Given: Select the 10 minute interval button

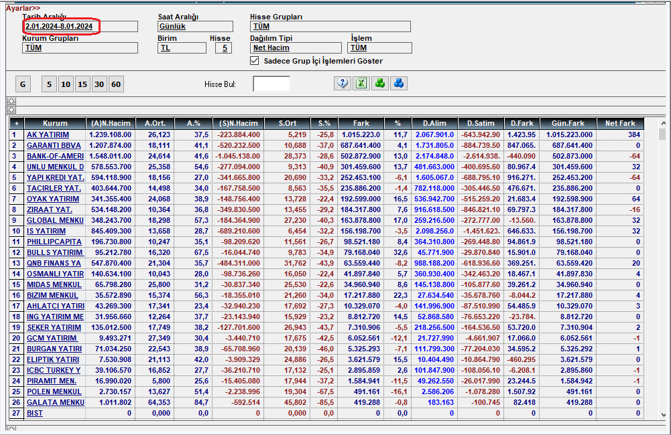Looking at the screenshot, I should point(66,84).
